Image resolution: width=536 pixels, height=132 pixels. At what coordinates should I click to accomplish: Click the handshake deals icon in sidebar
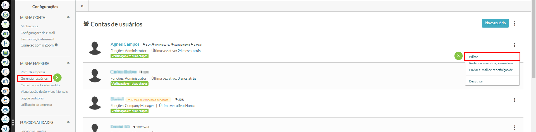point(5,110)
